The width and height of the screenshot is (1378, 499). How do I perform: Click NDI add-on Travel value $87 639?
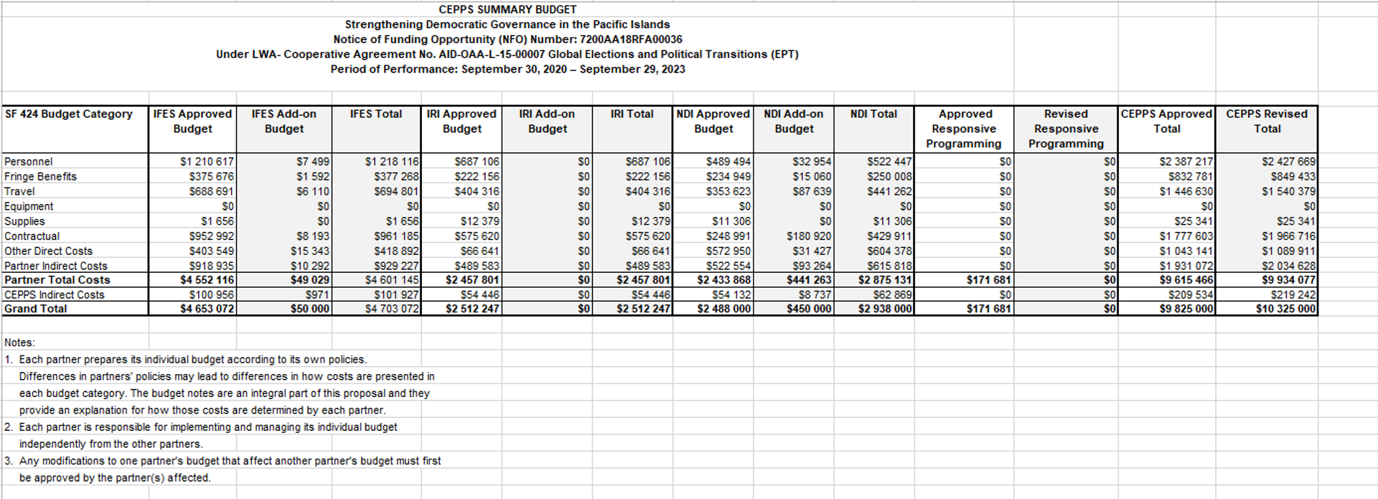[812, 191]
